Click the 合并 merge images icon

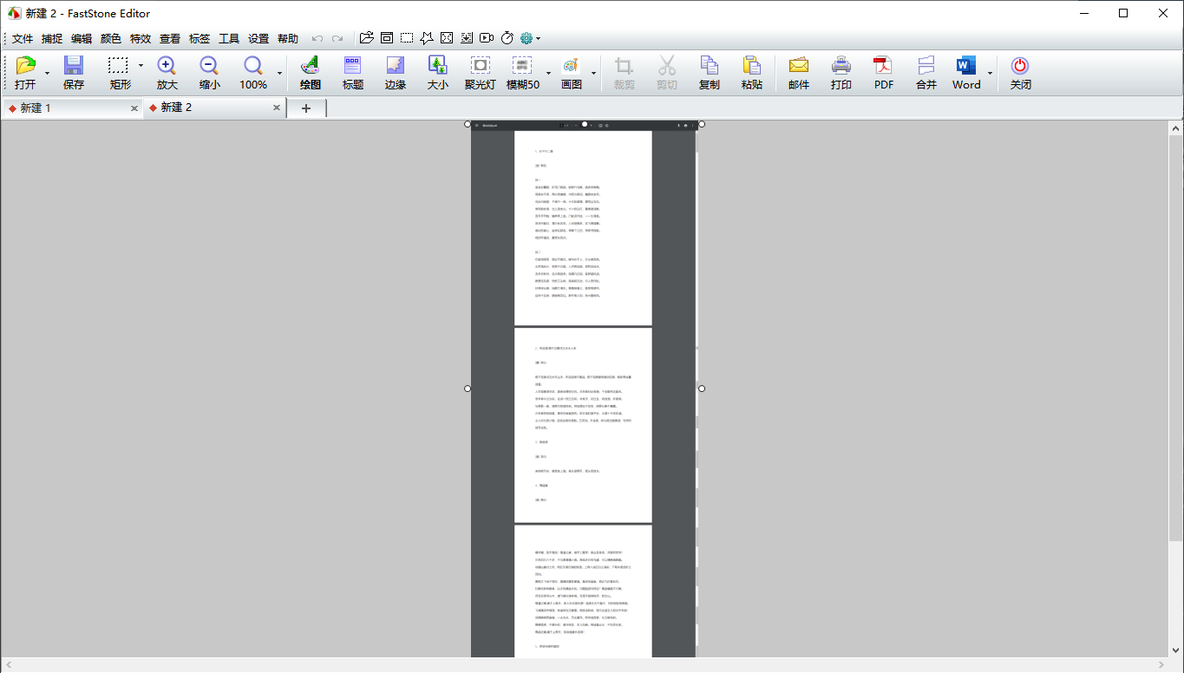(x=926, y=74)
